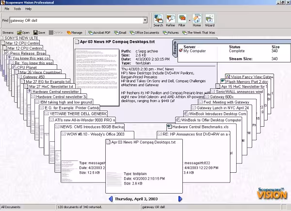Screen dimensions: 291x211
Task: Open the Tools menu
Action: coord(17,9)
